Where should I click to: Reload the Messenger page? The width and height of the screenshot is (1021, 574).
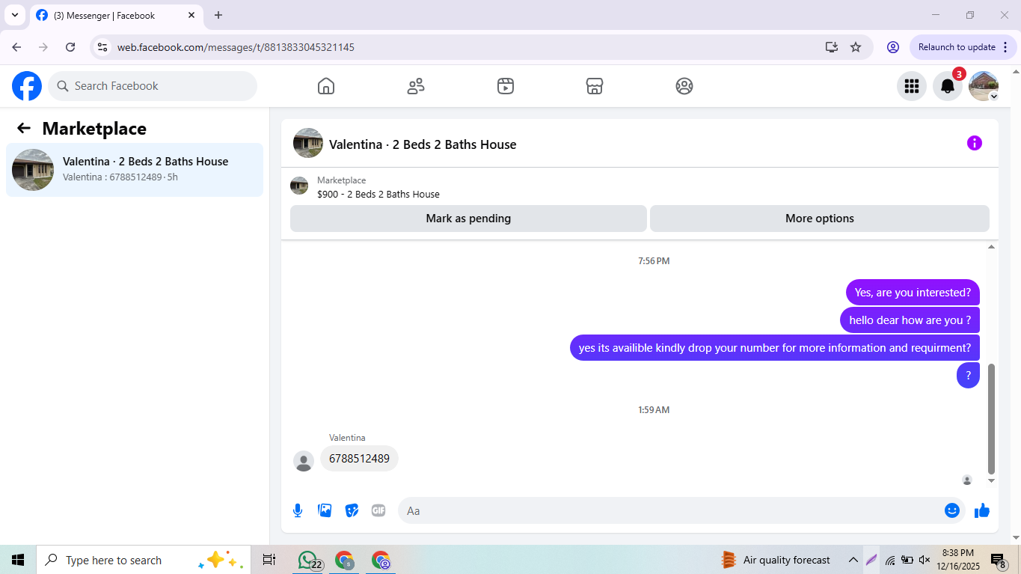click(x=70, y=47)
